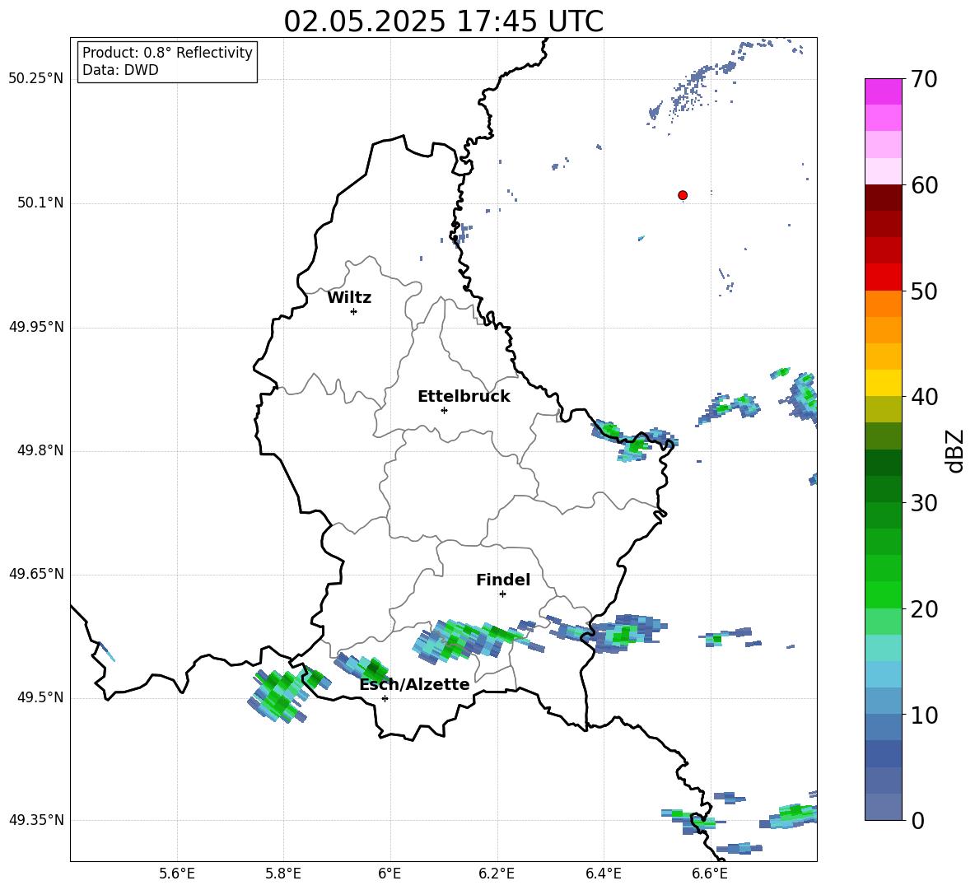Pick the yellow swatch just above 40 dBZ
The image size is (975, 890).
pos(883,384)
